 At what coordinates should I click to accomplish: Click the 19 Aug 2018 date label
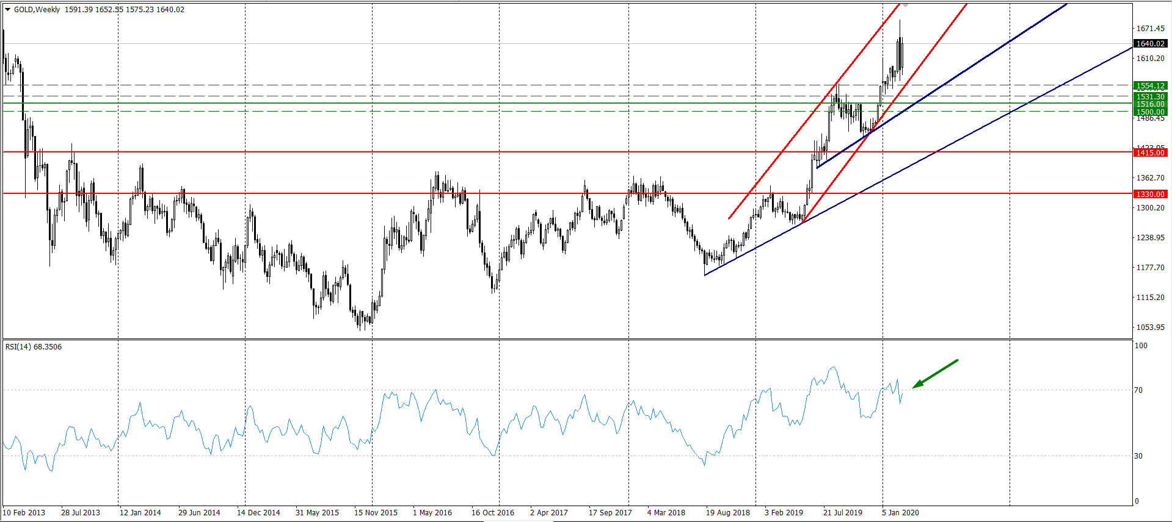727,513
